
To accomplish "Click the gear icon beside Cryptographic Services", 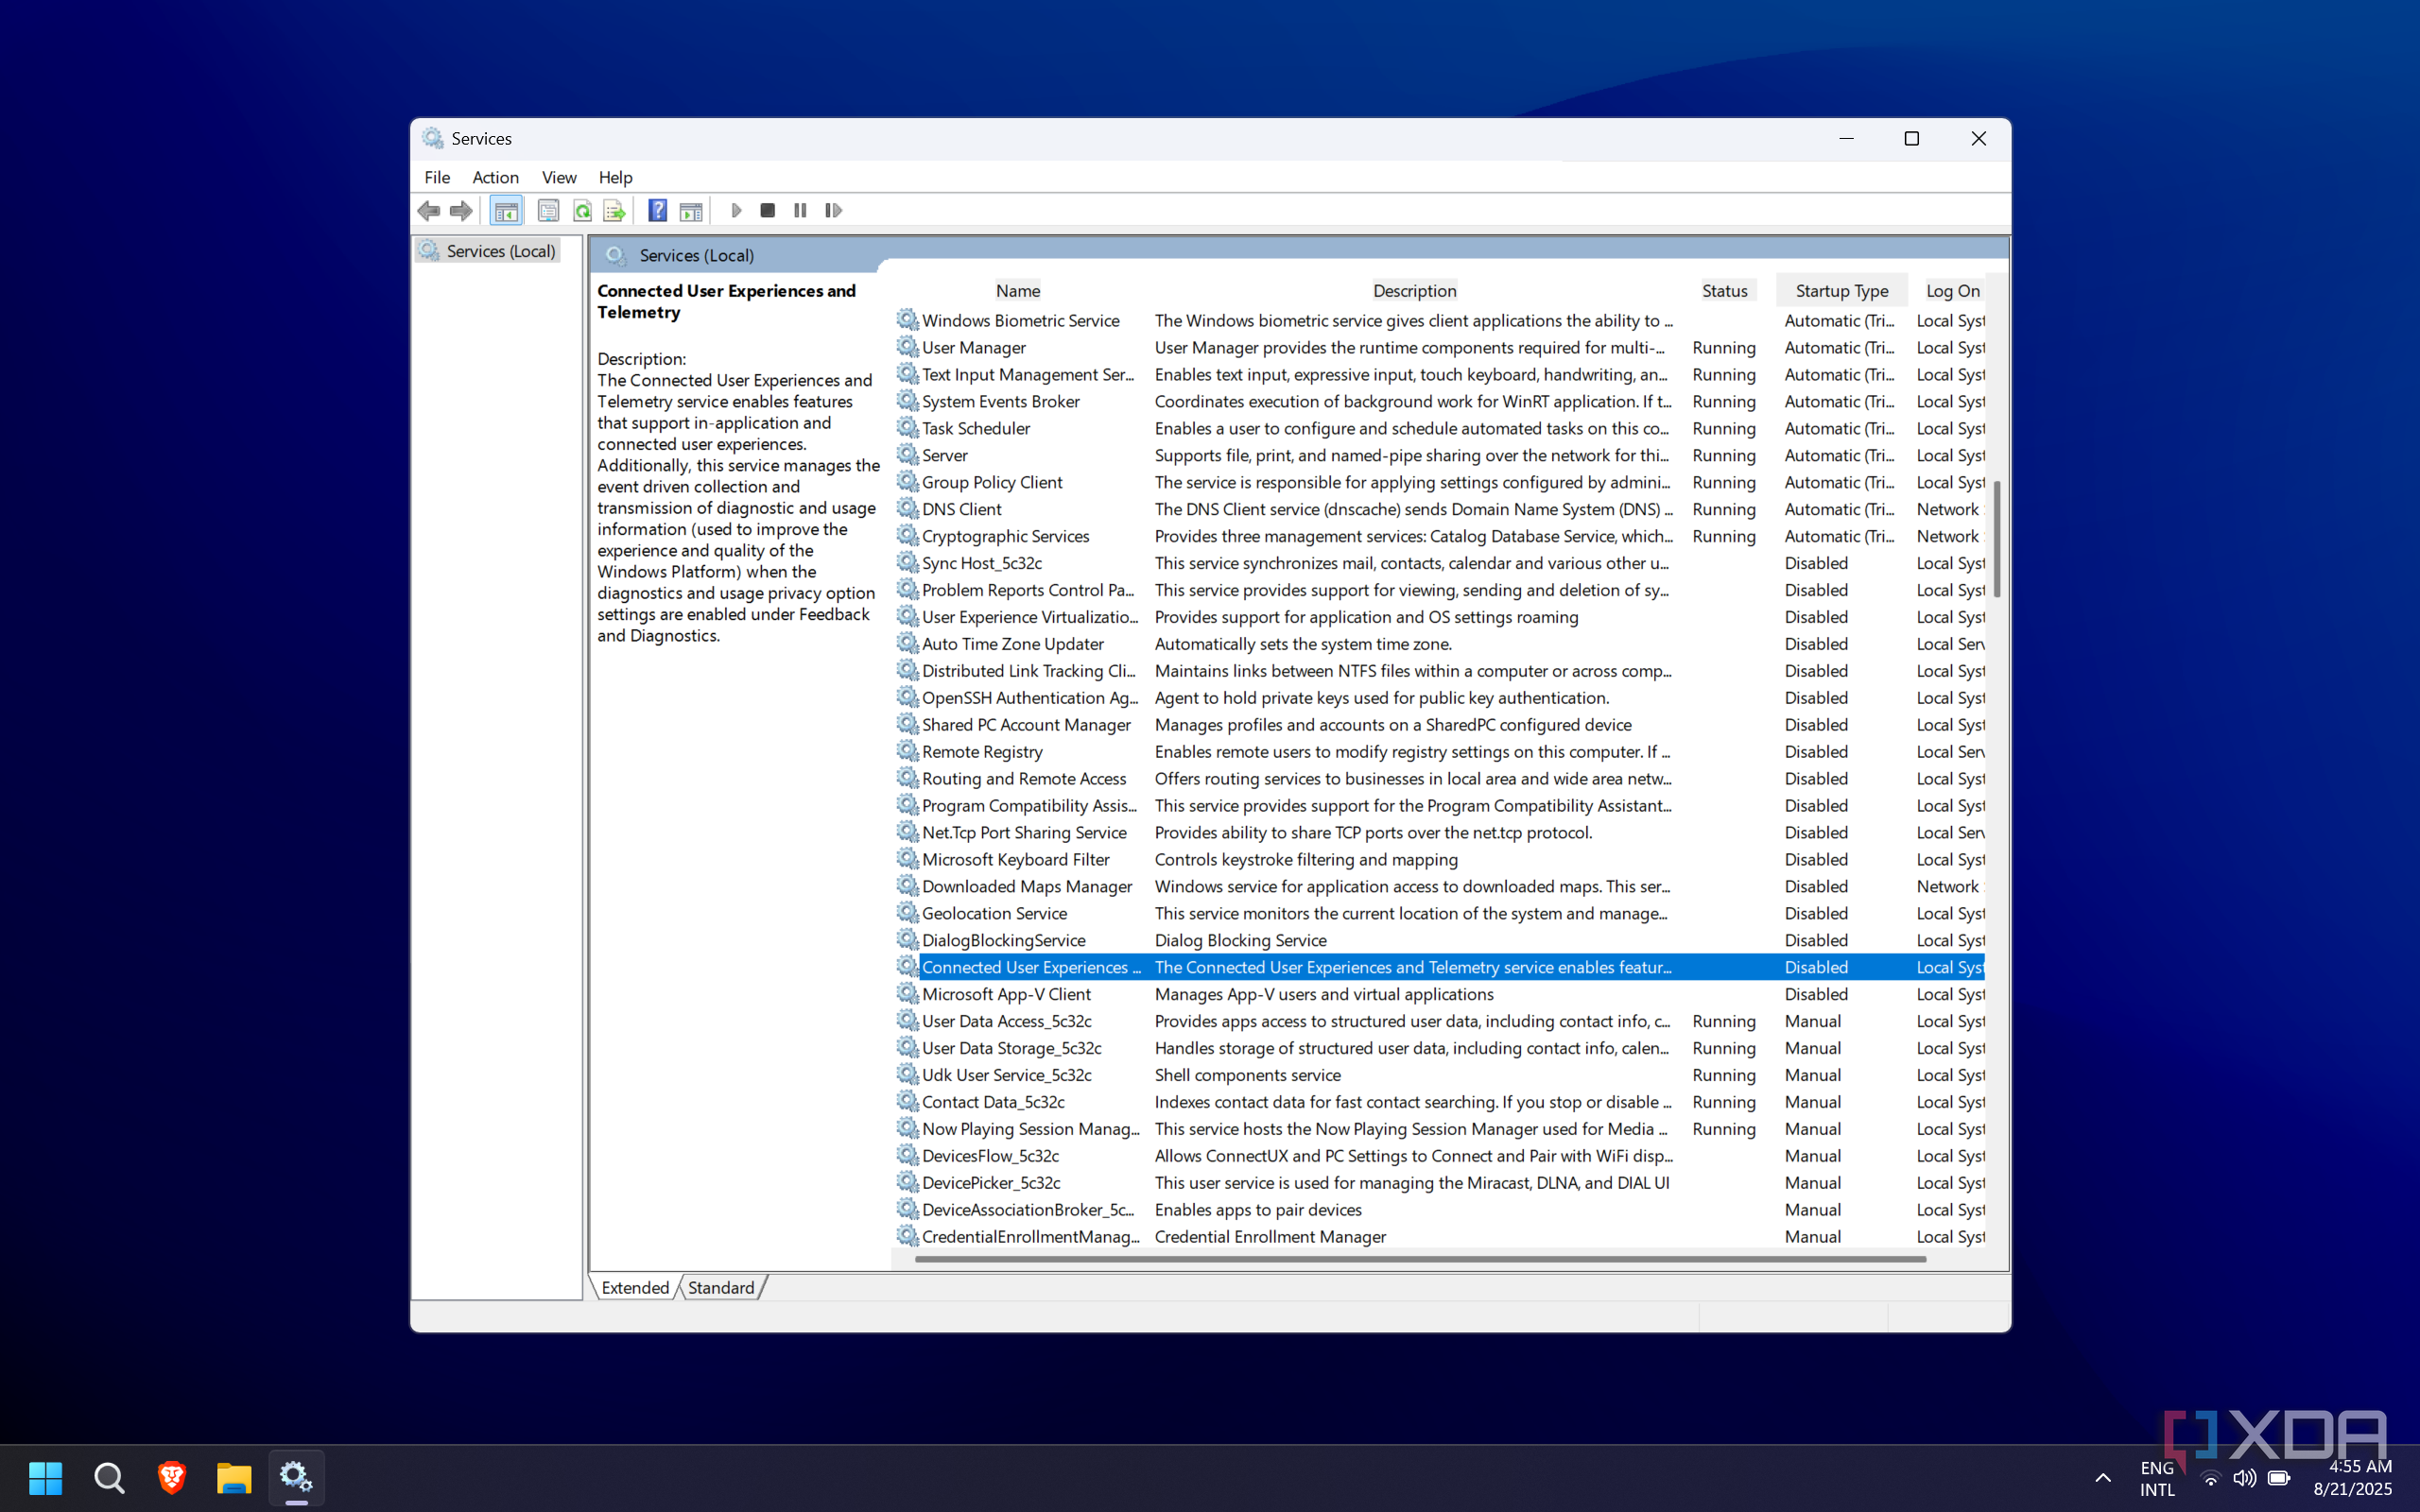I will pyautogui.click(x=907, y=536).
